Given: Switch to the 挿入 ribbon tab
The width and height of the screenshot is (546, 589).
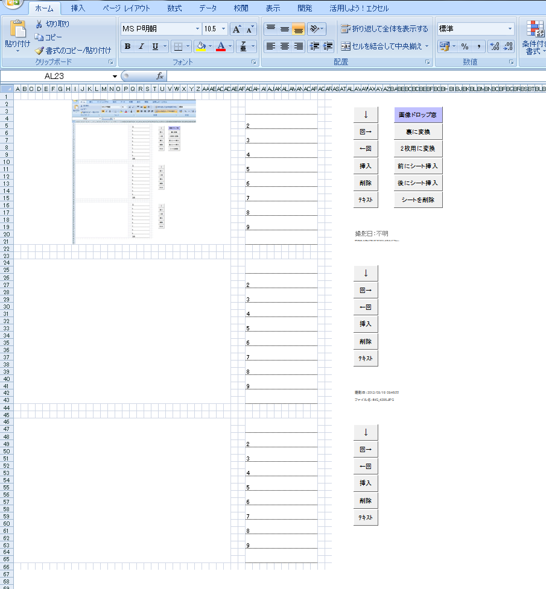Looking at the screenshot, I should (x=78, y=8).
